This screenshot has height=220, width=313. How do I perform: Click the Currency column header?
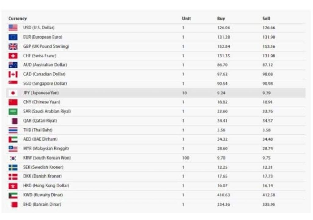(x=17, y=19)
